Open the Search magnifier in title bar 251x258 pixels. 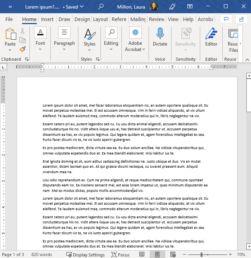(101, 7)
